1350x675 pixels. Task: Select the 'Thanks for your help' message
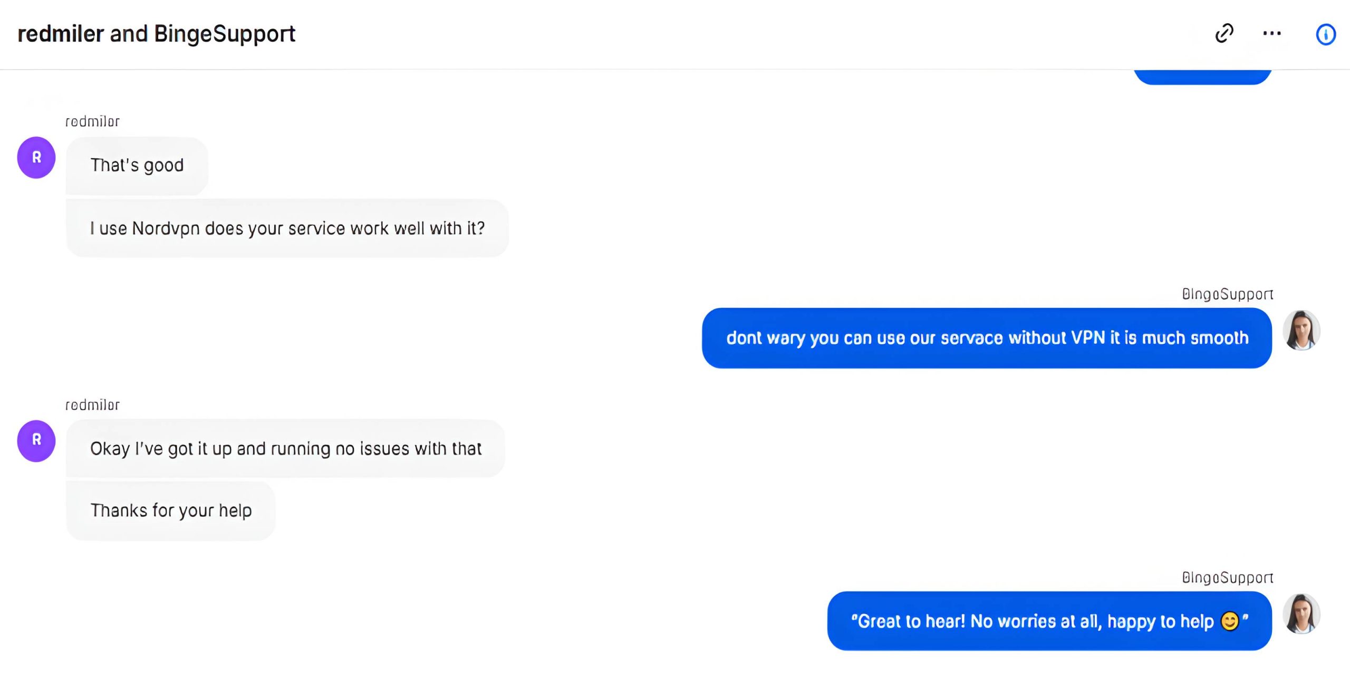(x=170, y=510)
